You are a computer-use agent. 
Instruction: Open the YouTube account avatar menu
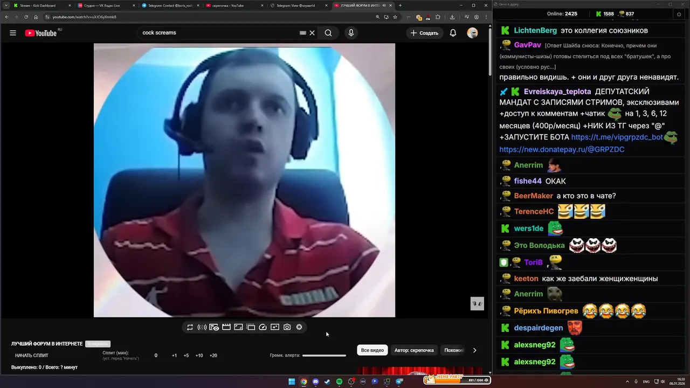pyautogui.click(x=472, y=33)
